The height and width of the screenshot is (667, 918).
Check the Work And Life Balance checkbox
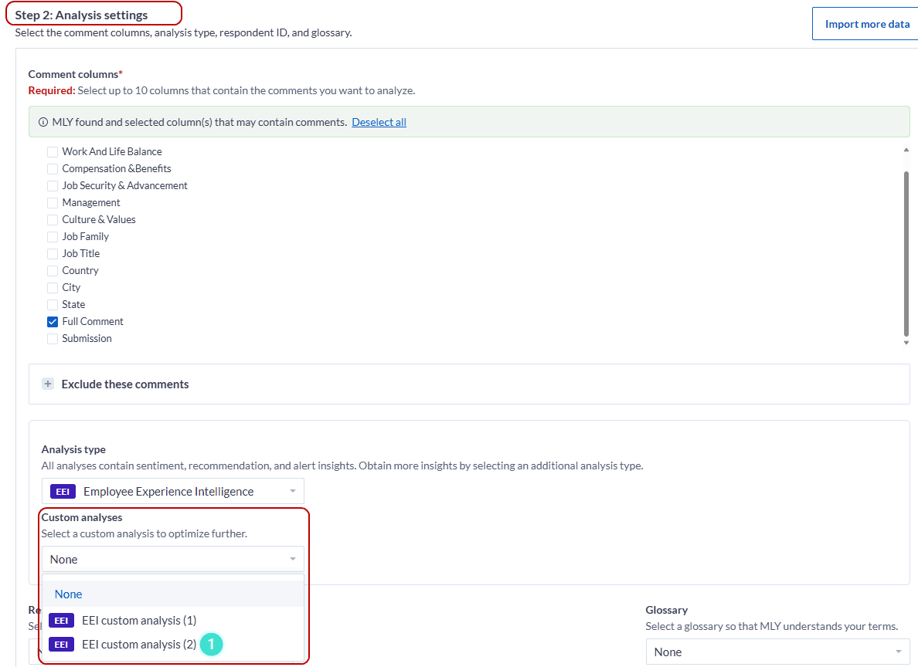53,152
